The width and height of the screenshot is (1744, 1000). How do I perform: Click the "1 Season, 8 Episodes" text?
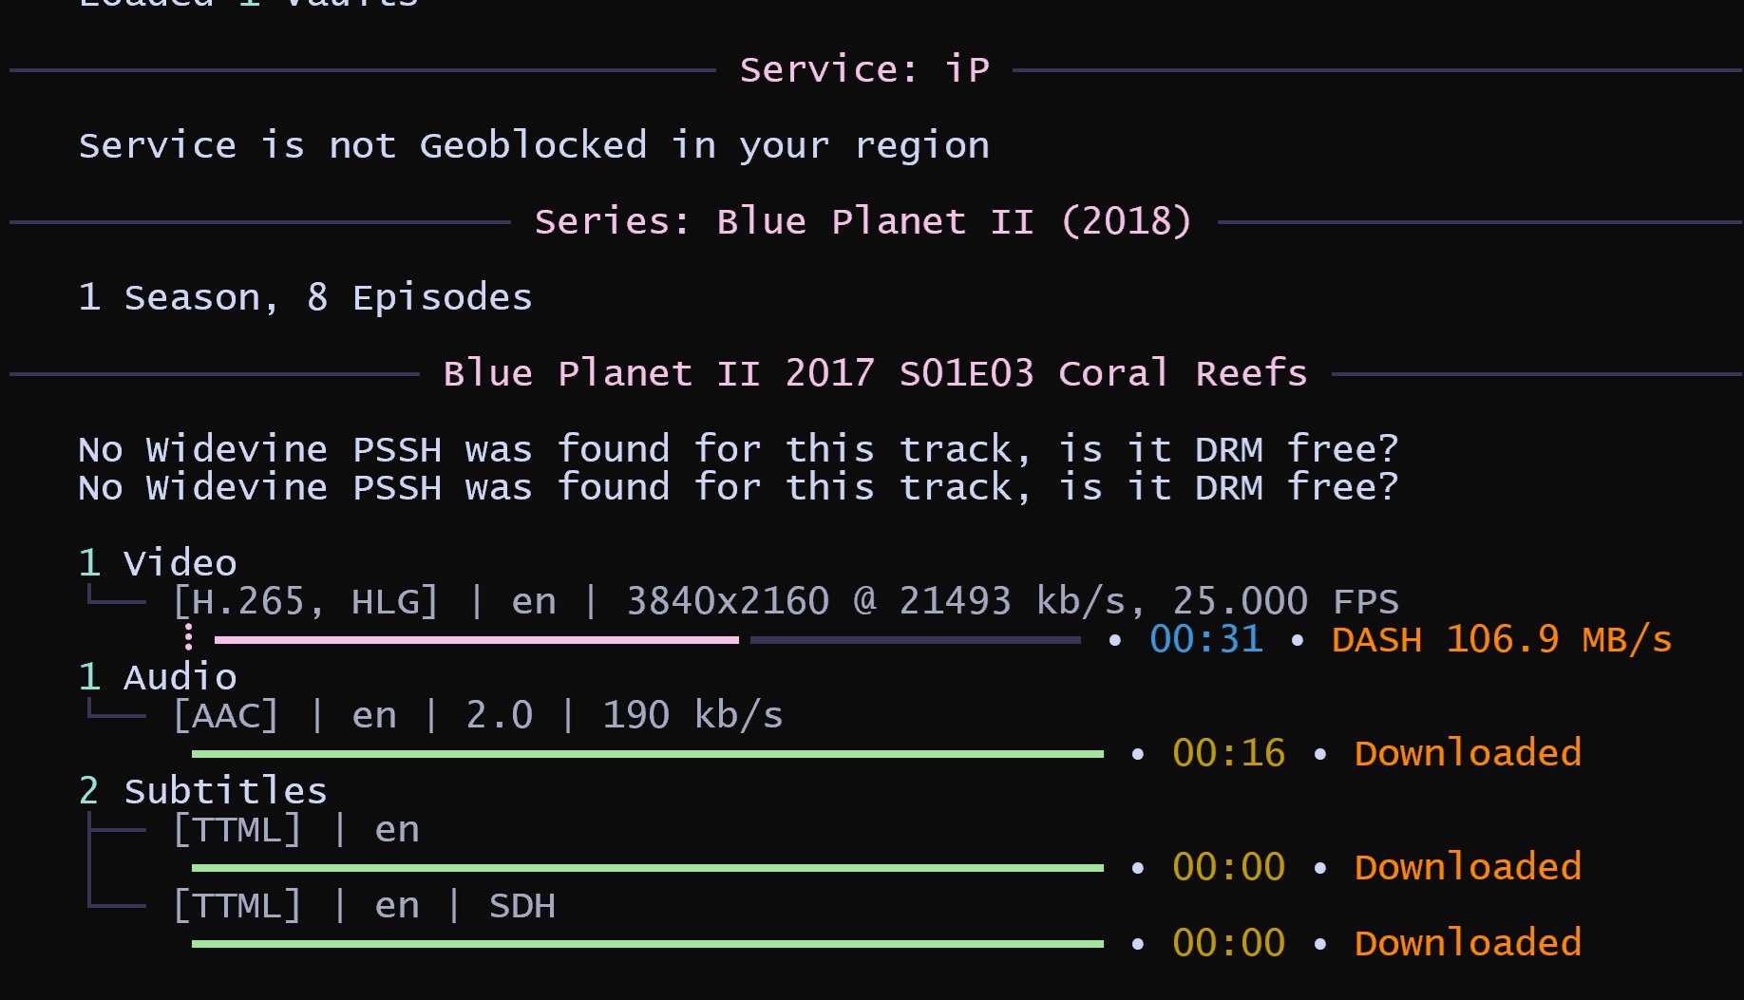(x=305, y=297)
